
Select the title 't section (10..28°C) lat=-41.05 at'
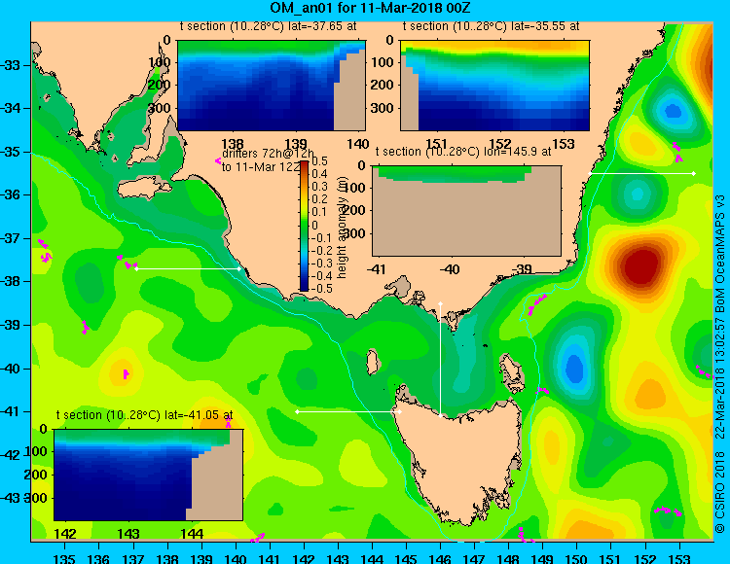(x=145, y=415)
